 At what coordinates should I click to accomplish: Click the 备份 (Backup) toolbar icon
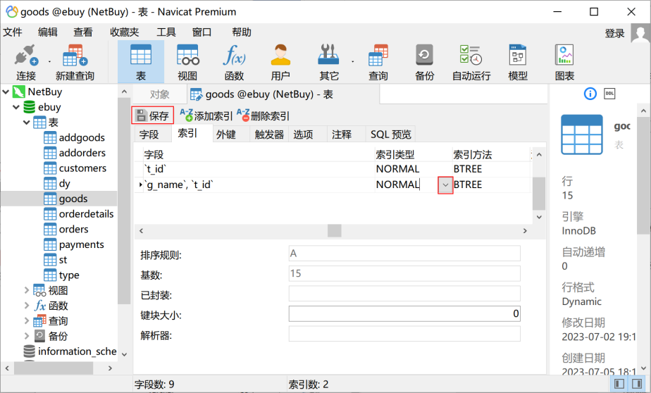tap(424, 62)
